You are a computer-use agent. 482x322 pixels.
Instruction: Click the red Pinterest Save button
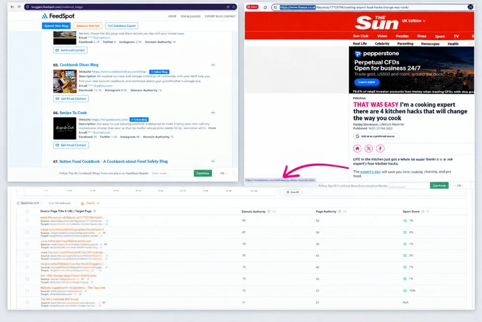253,7
